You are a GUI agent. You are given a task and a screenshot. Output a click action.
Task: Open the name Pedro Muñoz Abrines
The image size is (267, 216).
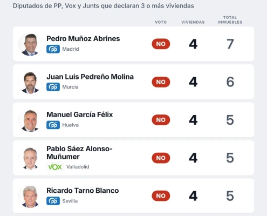click(x=83, y=38)
